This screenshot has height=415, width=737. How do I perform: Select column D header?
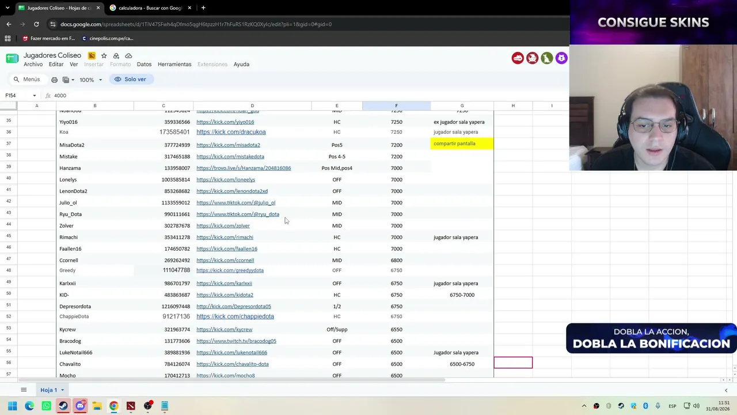point(252,105)
